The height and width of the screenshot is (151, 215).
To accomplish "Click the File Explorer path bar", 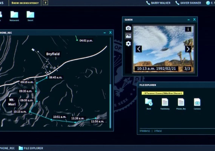I will pos(163,93).
